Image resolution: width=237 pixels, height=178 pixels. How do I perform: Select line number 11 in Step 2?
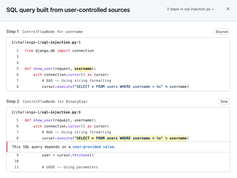pos(16,167)
